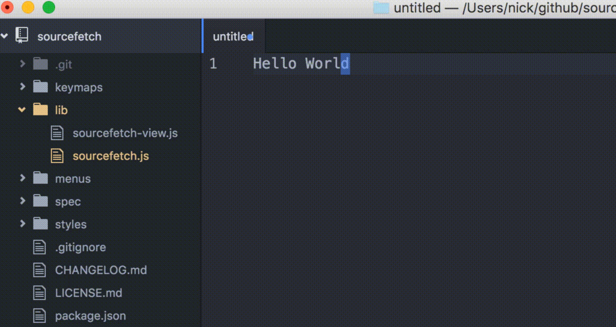Click the LICENSE.md file icon
The height and width of the screenshot is (327, 616).
point(39,293)
